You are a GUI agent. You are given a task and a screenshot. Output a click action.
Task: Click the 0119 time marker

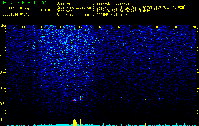(x=173, y=27)
